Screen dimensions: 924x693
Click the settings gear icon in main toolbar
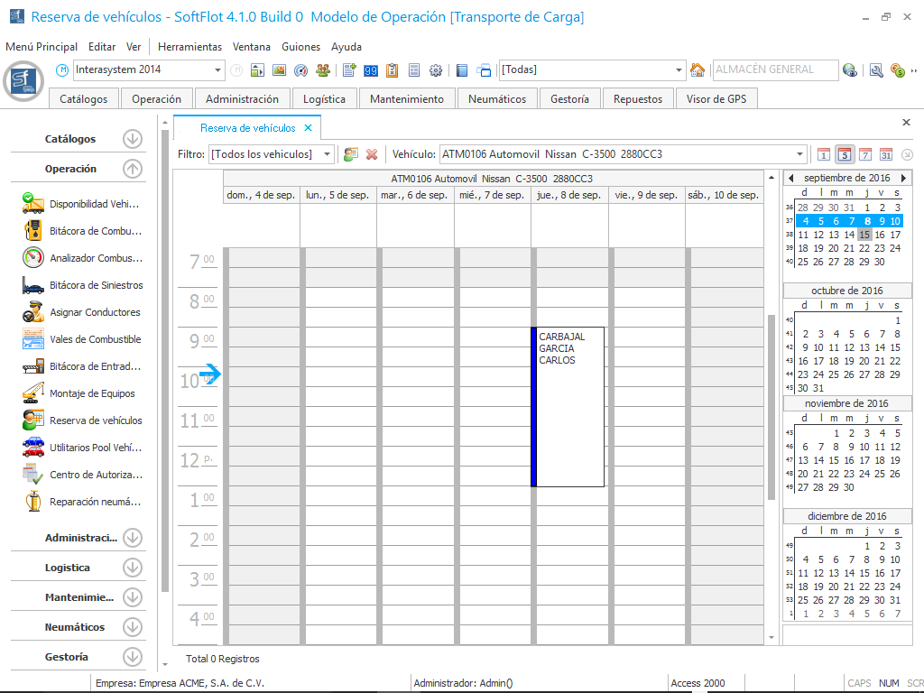436,70
